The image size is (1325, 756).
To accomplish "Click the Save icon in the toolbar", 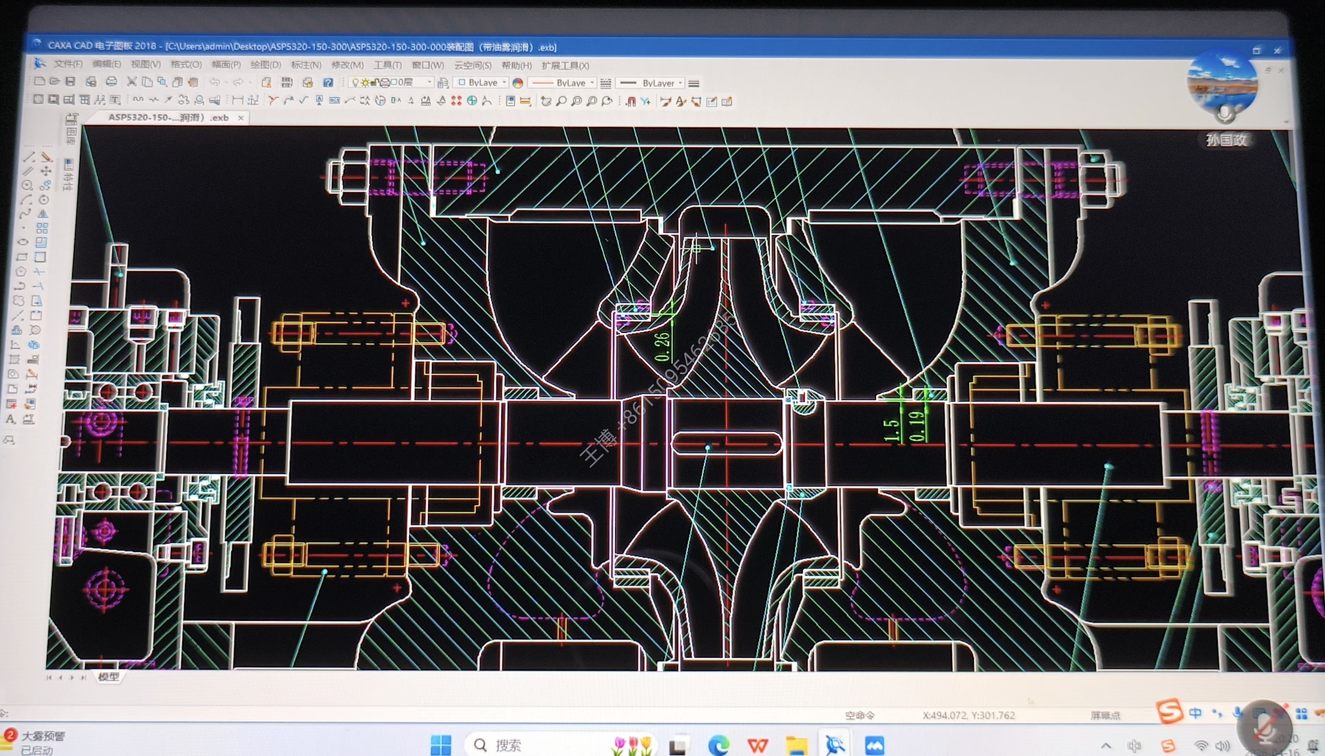I will (70, 82).
